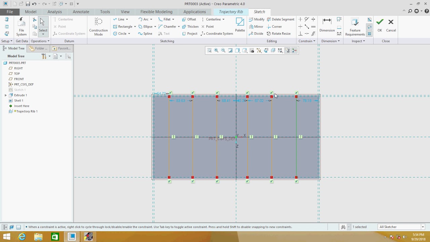Click the cut icon in Operations
Screen dimensions: 430x242
[34, 20]
